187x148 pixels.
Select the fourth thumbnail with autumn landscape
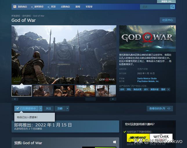[x=85, y=91]
